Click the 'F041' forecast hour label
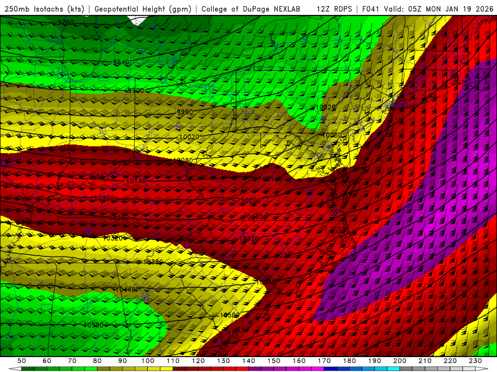The width and height of the screenshot is (497, 372). (x=370, y=9)
